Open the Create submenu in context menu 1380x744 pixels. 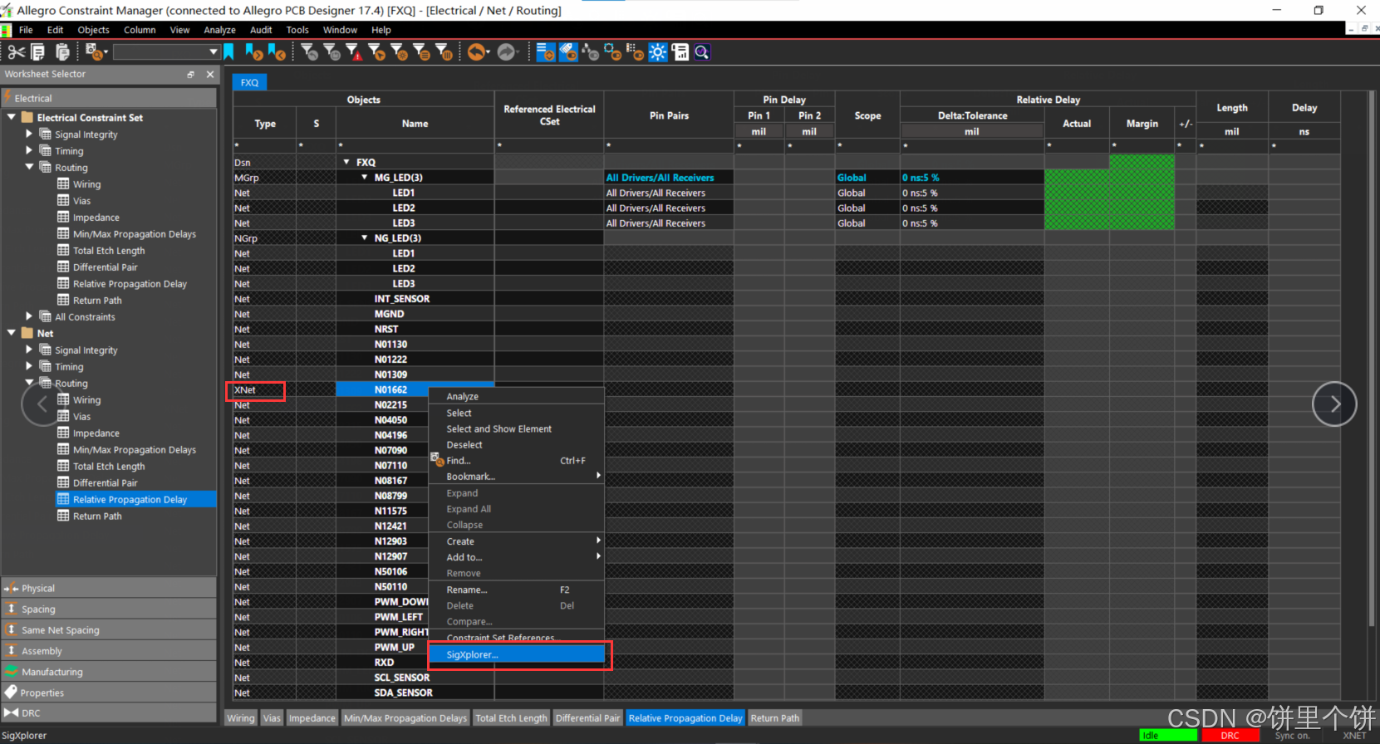[x=516, y=541]
